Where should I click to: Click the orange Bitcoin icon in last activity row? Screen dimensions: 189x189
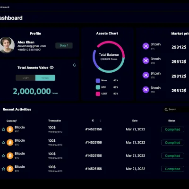point(10,169)
